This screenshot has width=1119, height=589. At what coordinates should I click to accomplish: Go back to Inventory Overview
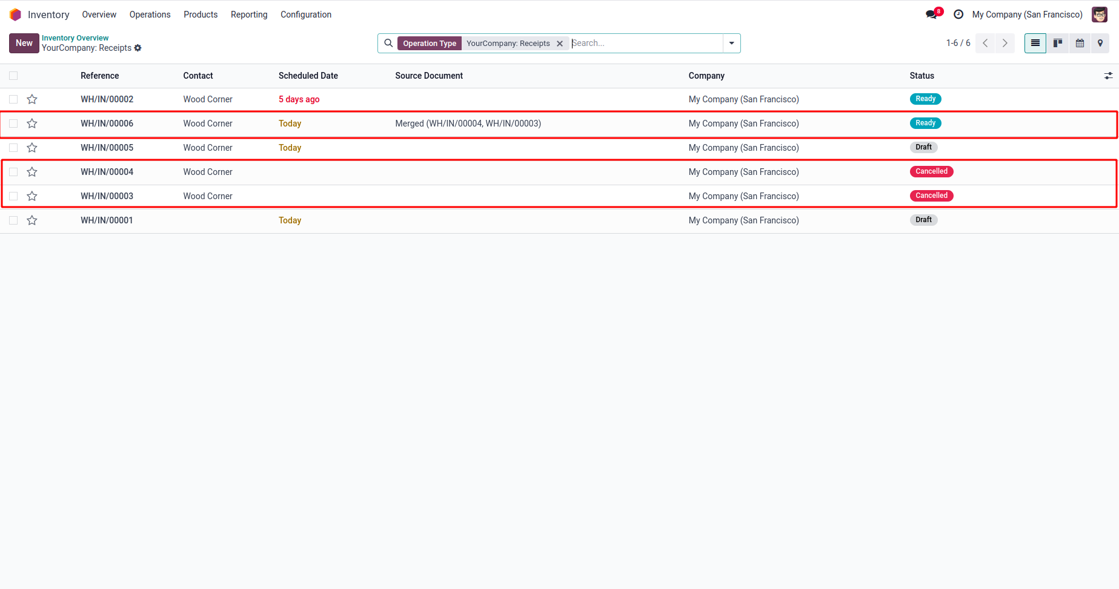pos(75,38)
